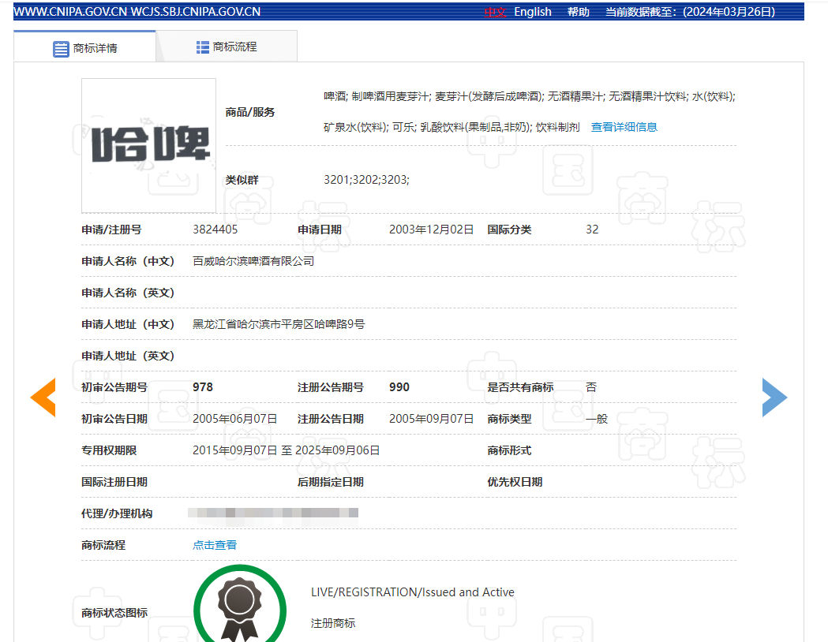
Task: Select the address 黑龙江省哈尔滨市平房区哈啤路9号
Action: (279, 324)
